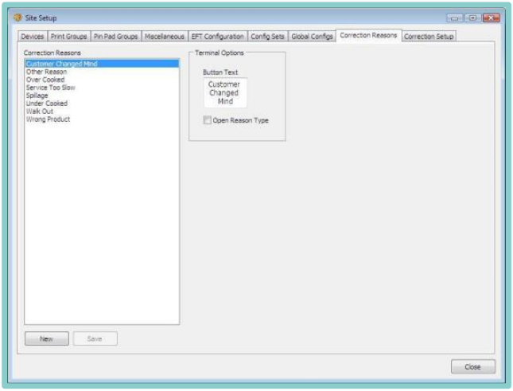Enable the Open Reason Type checkbox
Image resolution: width=513 pixels, height=391 pixels.
[x=208, y=120]
